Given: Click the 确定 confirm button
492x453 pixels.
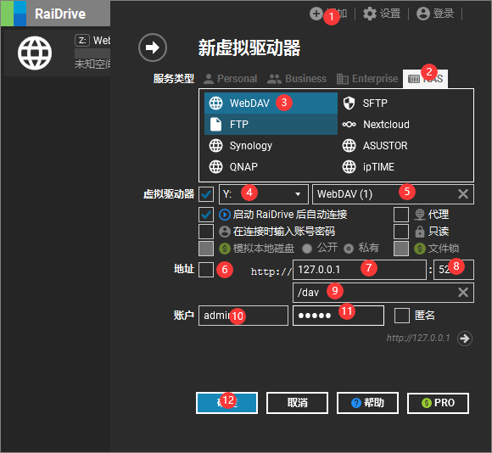Looking at the screenshot, I should coord(226,403).
